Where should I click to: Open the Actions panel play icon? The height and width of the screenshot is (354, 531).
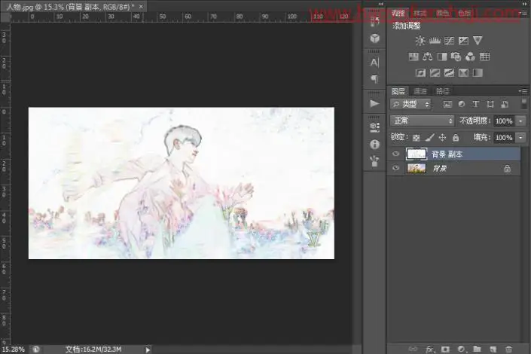pos(374,103)
